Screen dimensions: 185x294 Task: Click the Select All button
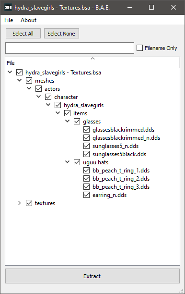[23, 34]
